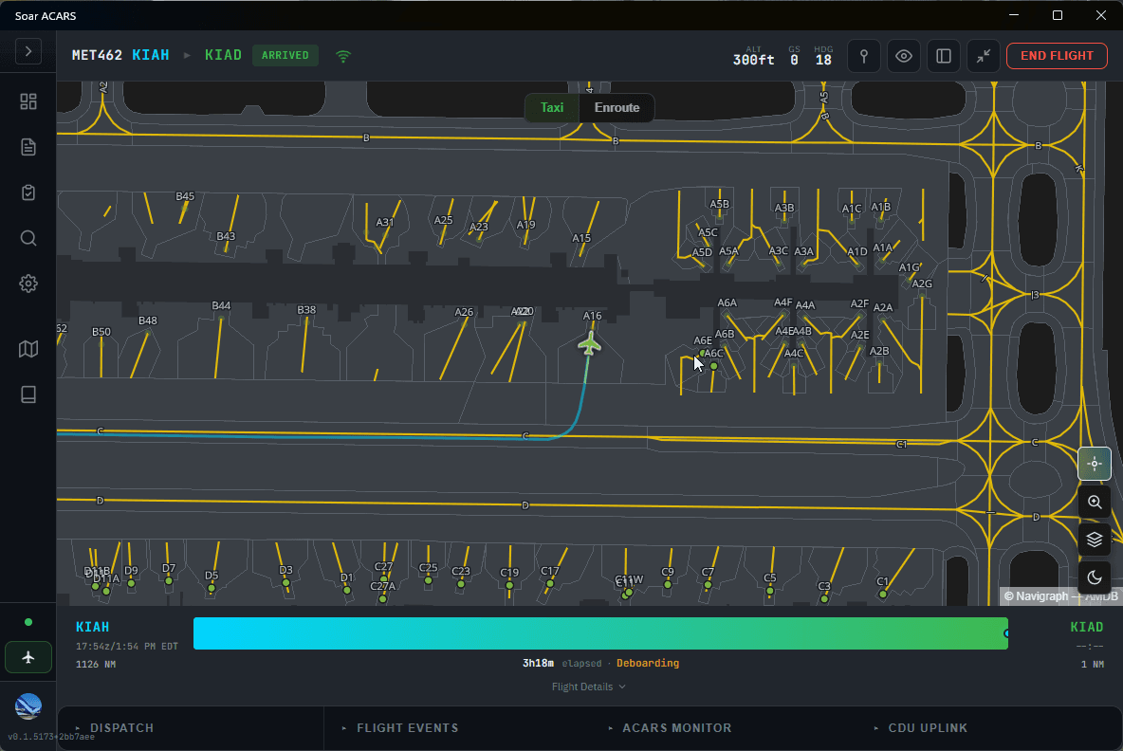Toggle the side panel layout button
Image resolution: width=1123 pixels, height=751 pixels.
pos(943,56)
